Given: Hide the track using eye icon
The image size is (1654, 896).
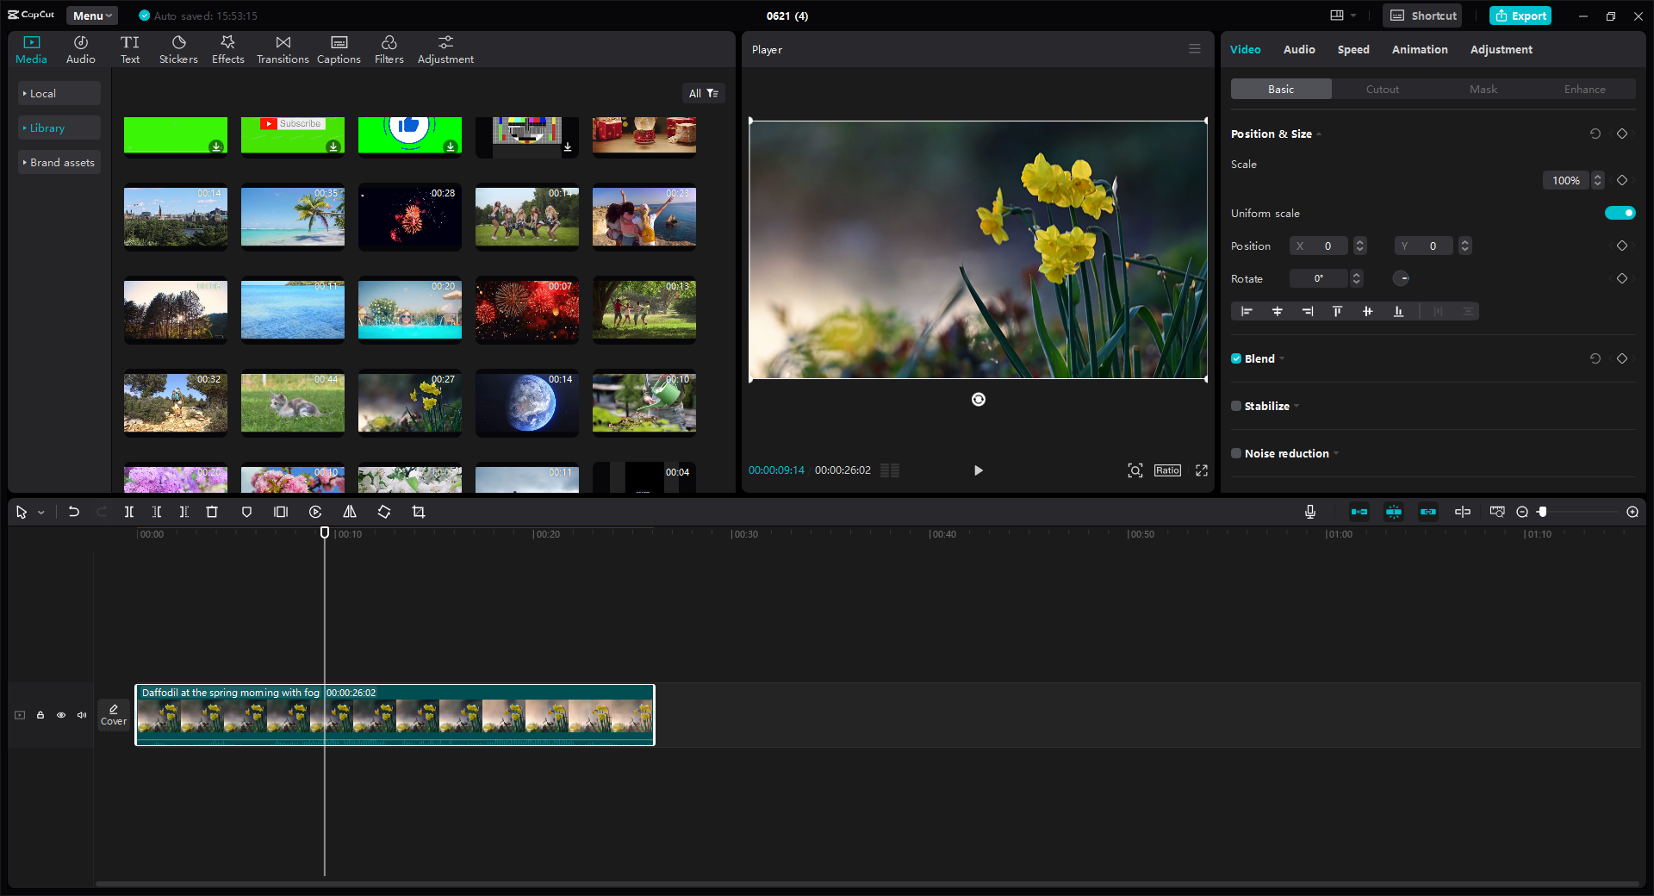Looking at the screenshot, I should [61, 715].
